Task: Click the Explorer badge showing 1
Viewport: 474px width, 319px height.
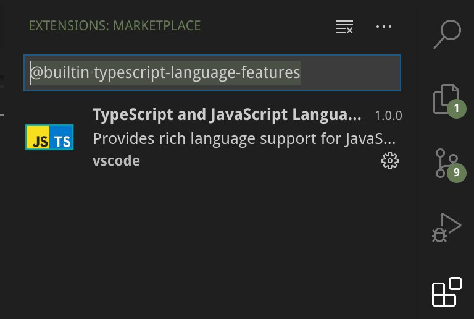Action: click(x=457, y=108)
